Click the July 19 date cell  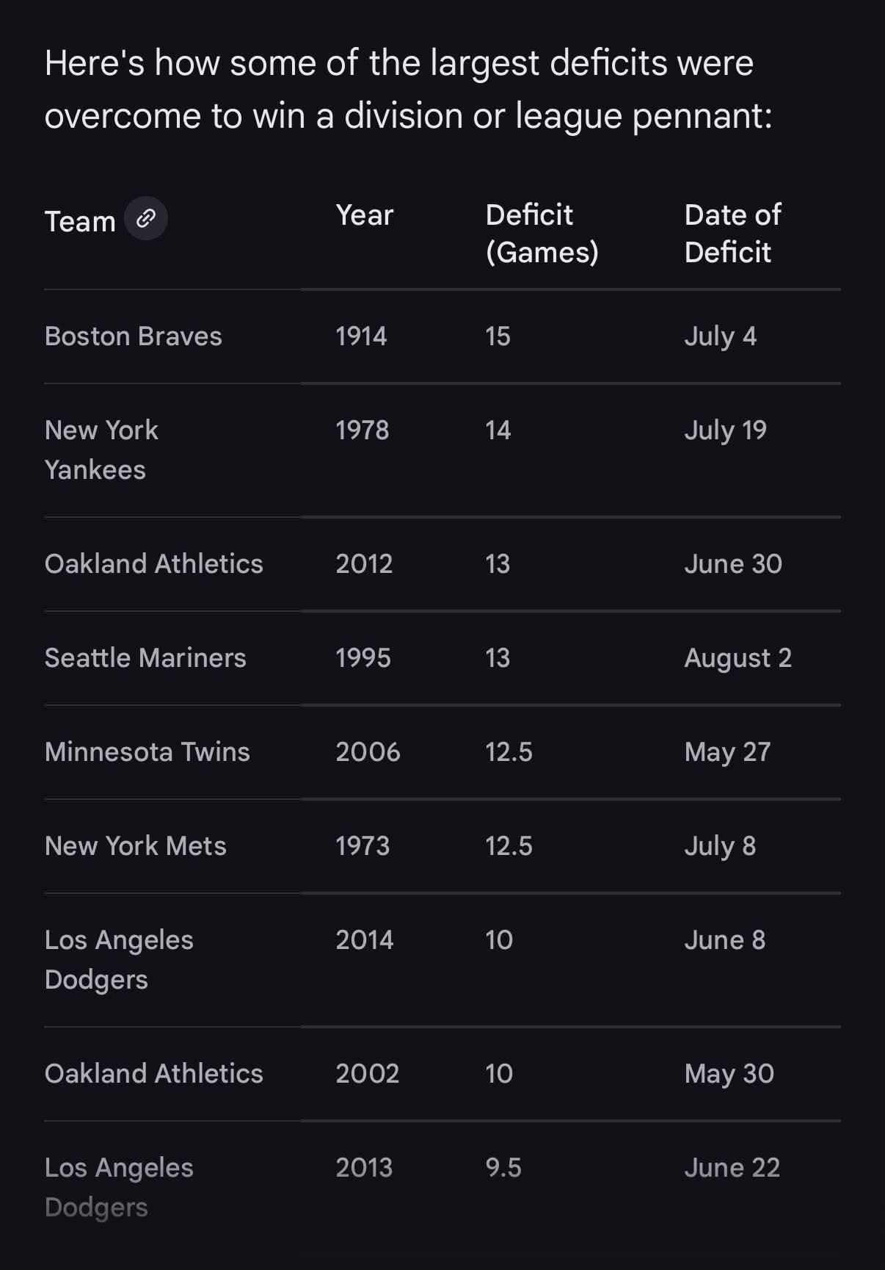click(726, 430)
